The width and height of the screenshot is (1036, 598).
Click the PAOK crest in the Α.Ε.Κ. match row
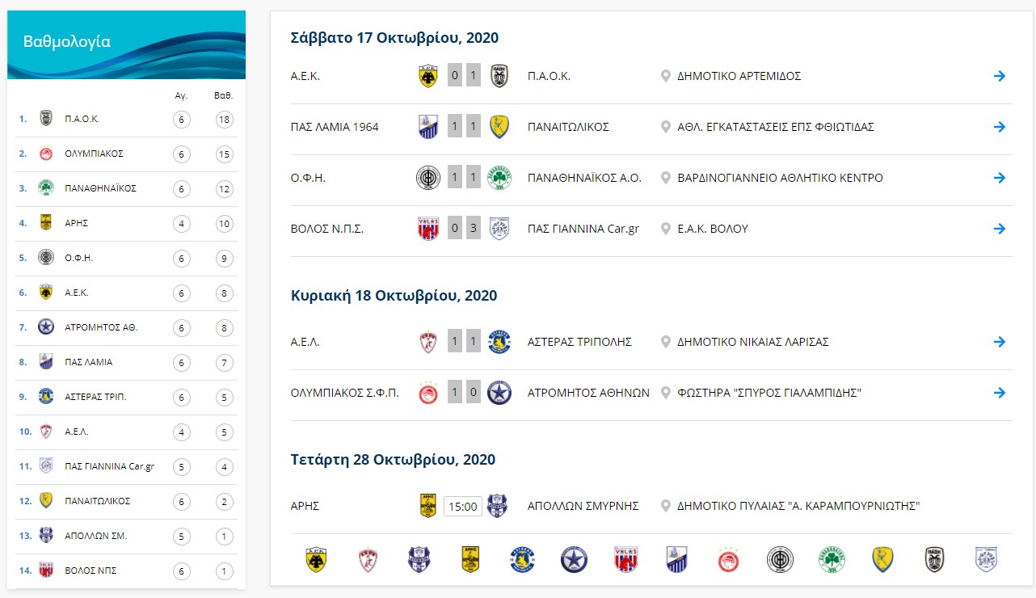tap(499, 77)
